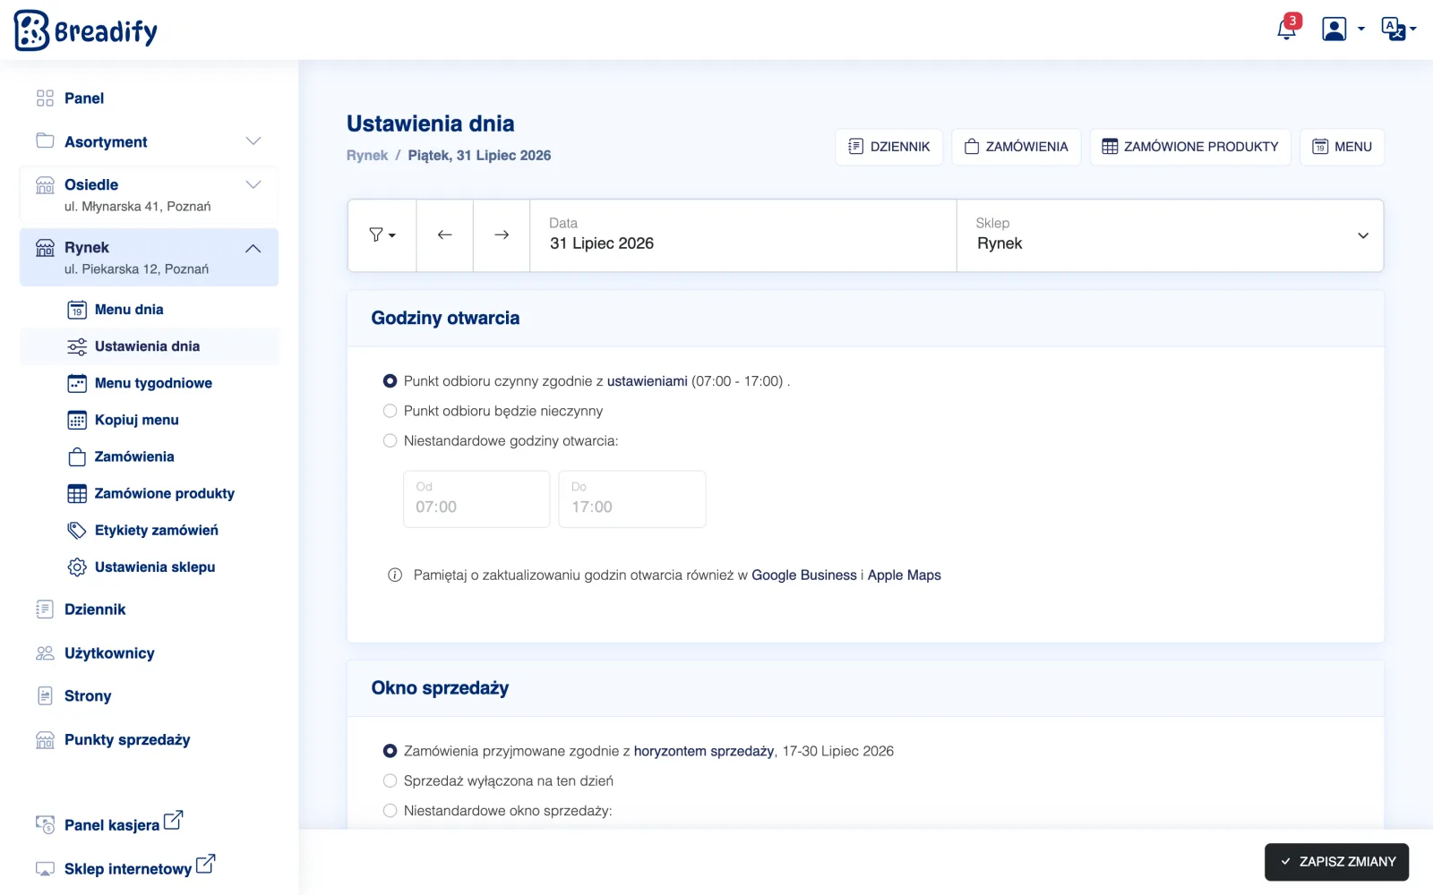The width and height of the screenshot is (1433, 895).
Task: Go to previous day arrow
Action: coord(444,234)
